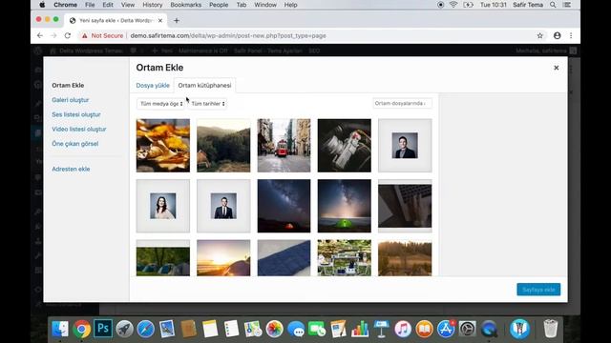Click the Ortam dosyalarında search field
Viewport: 611px width, 343px height.
[x=402, y=104]
